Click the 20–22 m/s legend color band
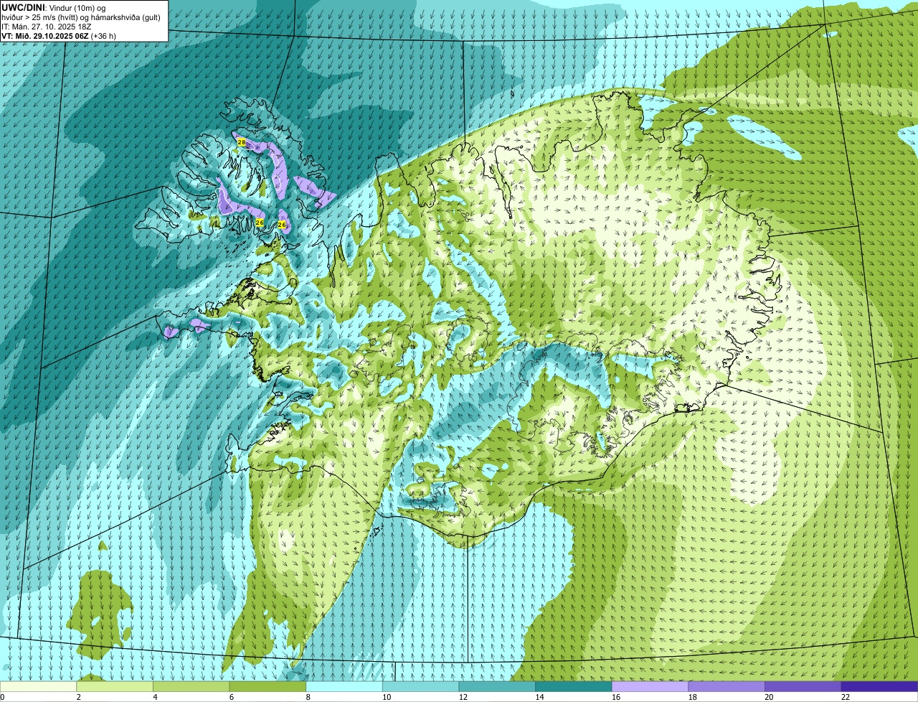 click(x=803, y=686)
